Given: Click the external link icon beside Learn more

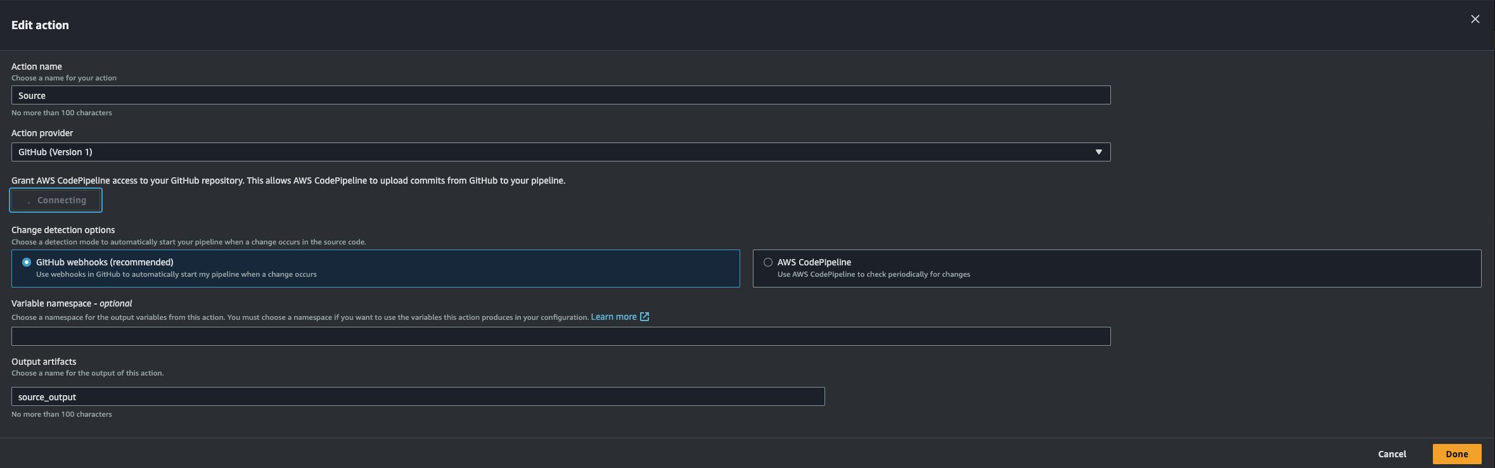Looking at the screenshot, I should (x=645, y=317).
